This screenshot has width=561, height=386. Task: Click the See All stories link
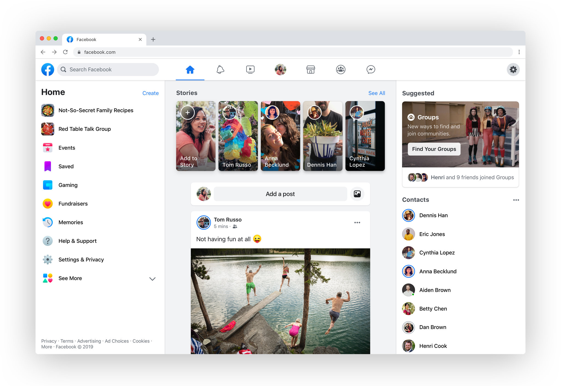377,93
